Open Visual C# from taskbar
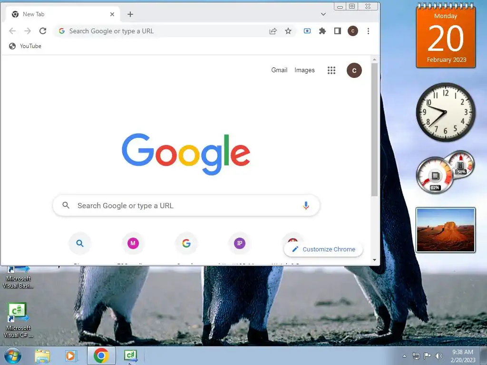 130,356
